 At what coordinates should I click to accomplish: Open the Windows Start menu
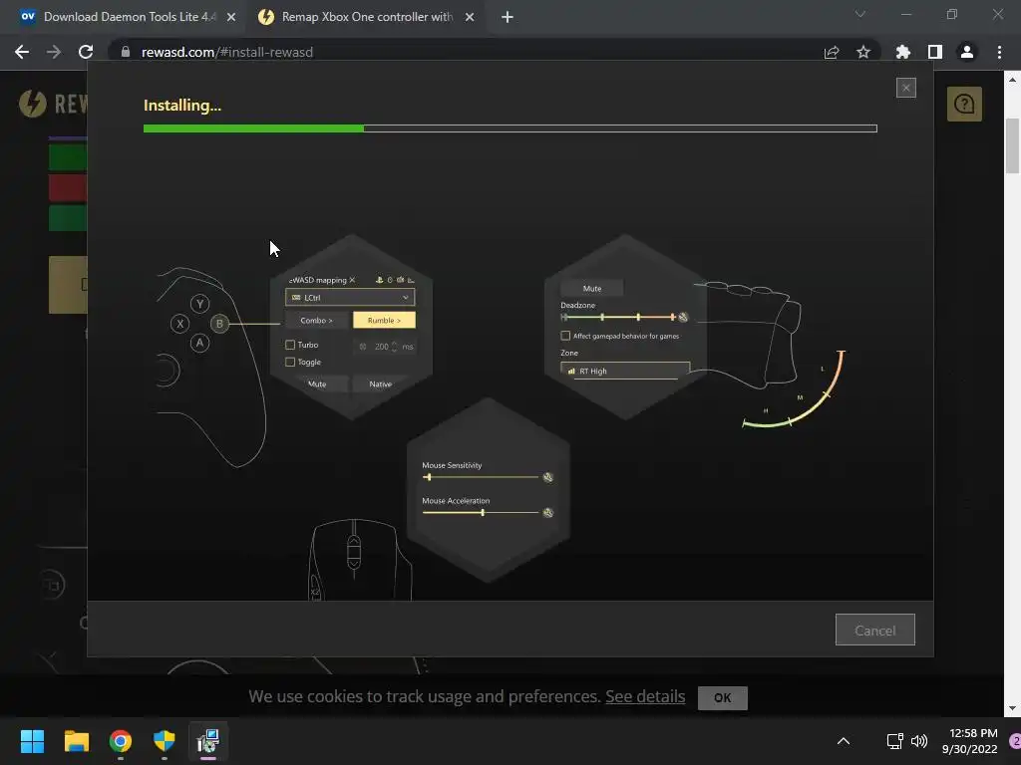(32, 741)
